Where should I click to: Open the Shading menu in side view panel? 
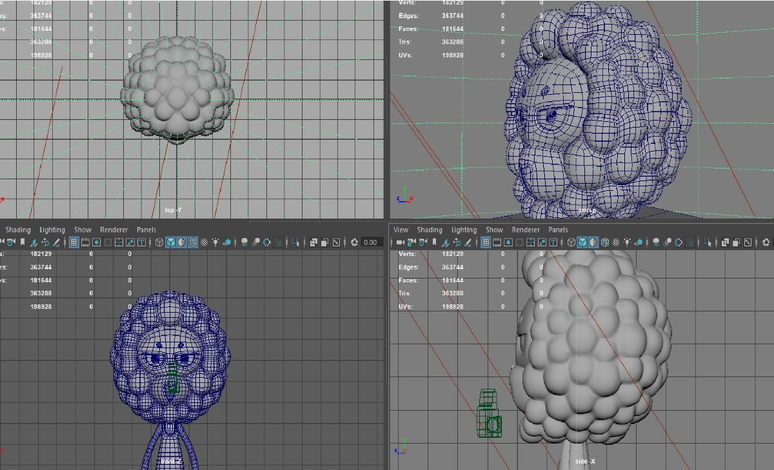point(430,230)
